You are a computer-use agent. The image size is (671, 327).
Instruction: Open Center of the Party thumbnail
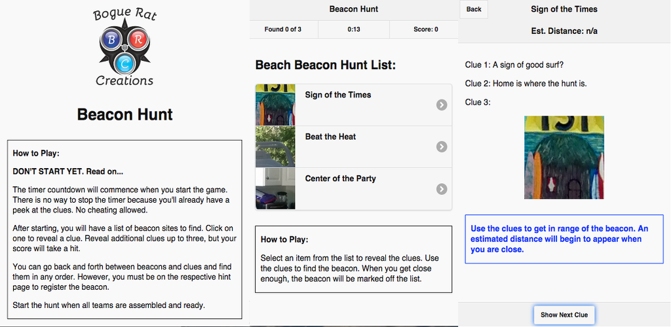[x=275, y=188]
